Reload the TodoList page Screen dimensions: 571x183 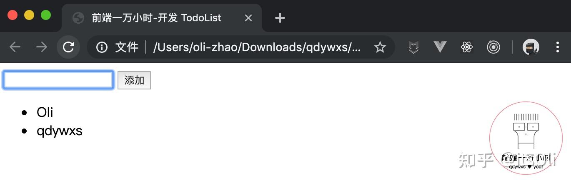click(68, 47)
